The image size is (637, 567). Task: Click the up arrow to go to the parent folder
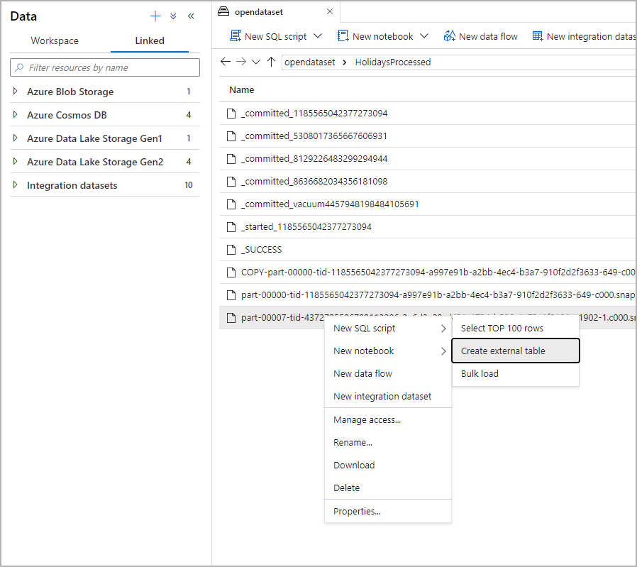click(271, 62)
